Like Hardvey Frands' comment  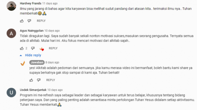(22, 21)
